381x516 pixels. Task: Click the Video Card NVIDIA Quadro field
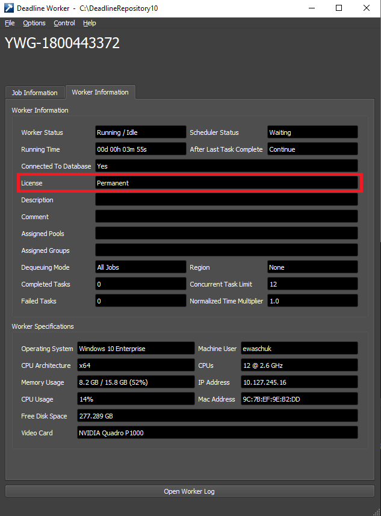tap(217, 433)
